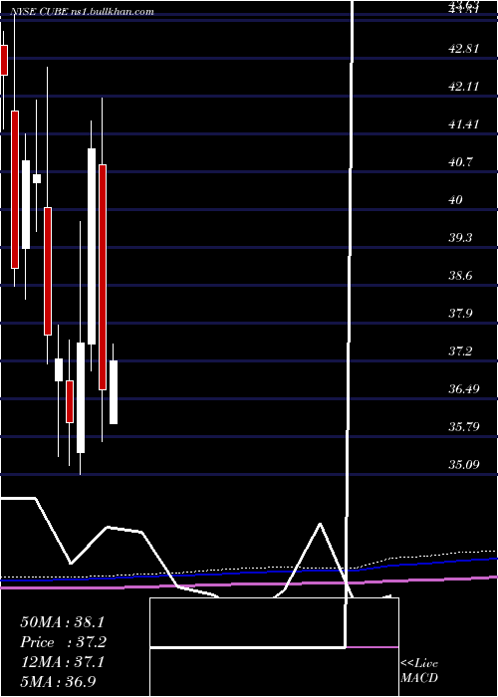Click the 35.09 price axis label
Viewport: 498px width, 697px height.
tap(464, 465)
